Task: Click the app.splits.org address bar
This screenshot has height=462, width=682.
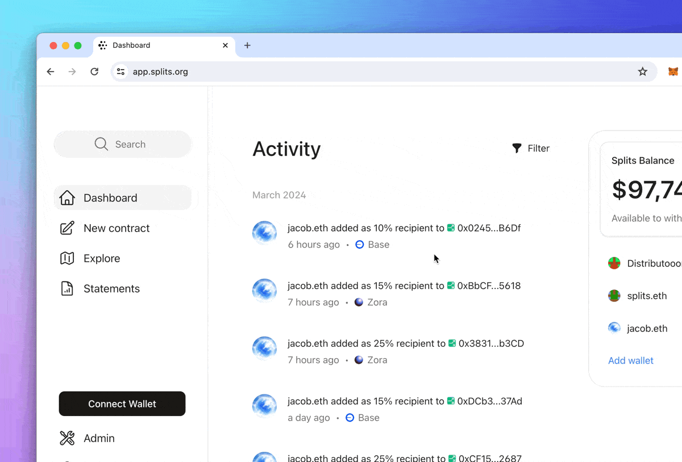Action: (384, 72)
